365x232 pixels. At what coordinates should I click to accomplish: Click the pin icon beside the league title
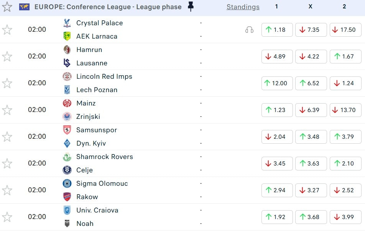[x=191, y=7]
